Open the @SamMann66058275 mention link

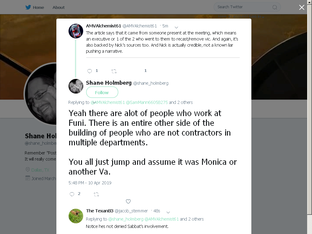point(147,102)
